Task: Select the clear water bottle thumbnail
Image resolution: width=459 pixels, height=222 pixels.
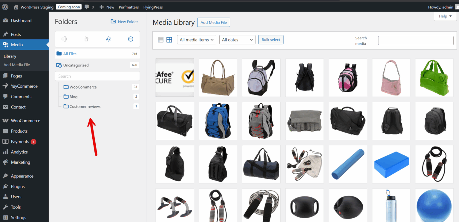Action: (x=391, y=205)
